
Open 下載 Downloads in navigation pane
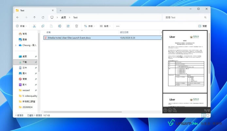25,62
